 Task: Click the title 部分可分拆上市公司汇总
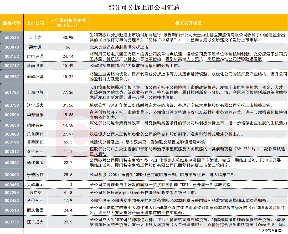tap(144, 7)
